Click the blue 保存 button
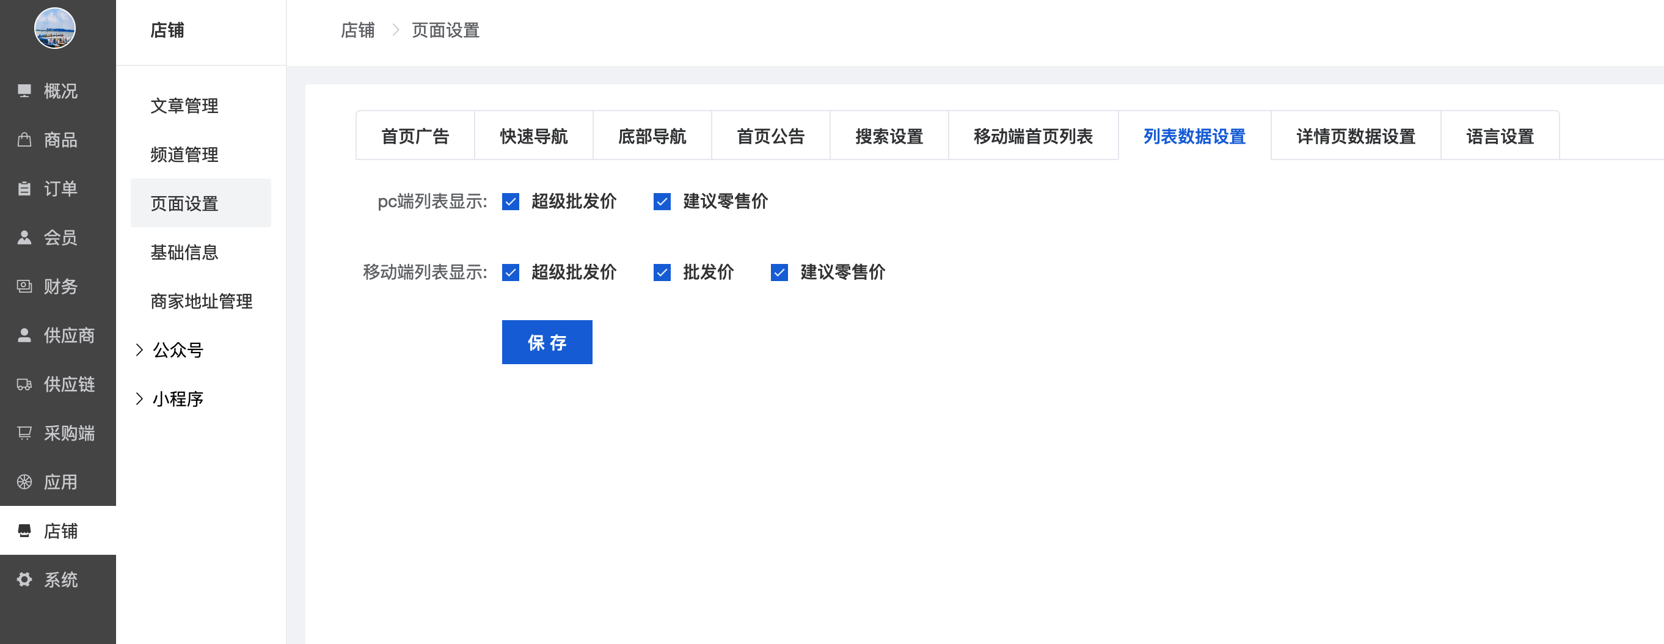 tap(547, 342)
